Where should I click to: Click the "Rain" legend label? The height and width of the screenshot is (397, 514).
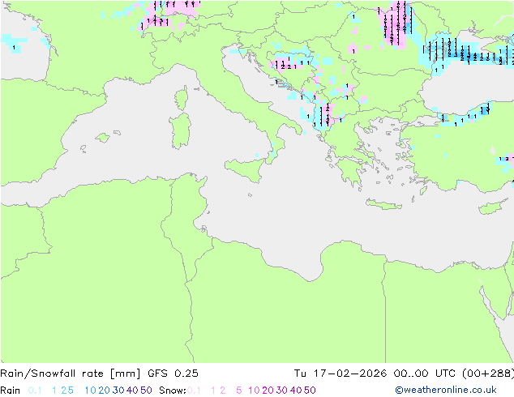pyautogui.click(x=11, y=391)
